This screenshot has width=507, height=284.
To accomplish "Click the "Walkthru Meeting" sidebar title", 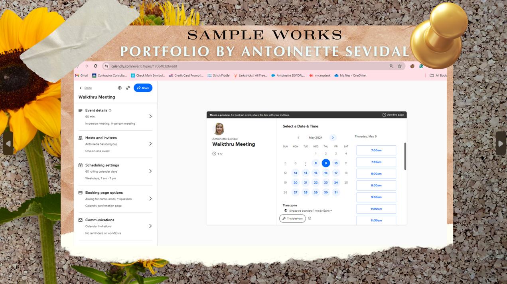I will tap(97, 97).
